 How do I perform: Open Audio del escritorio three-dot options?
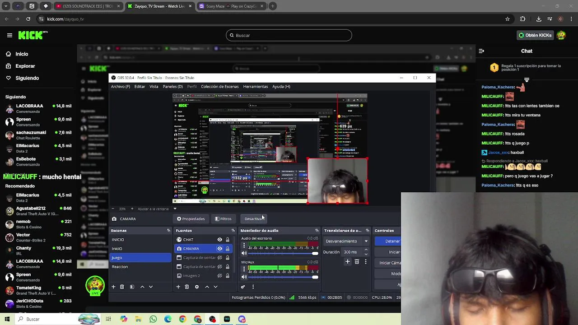point(244,246)
